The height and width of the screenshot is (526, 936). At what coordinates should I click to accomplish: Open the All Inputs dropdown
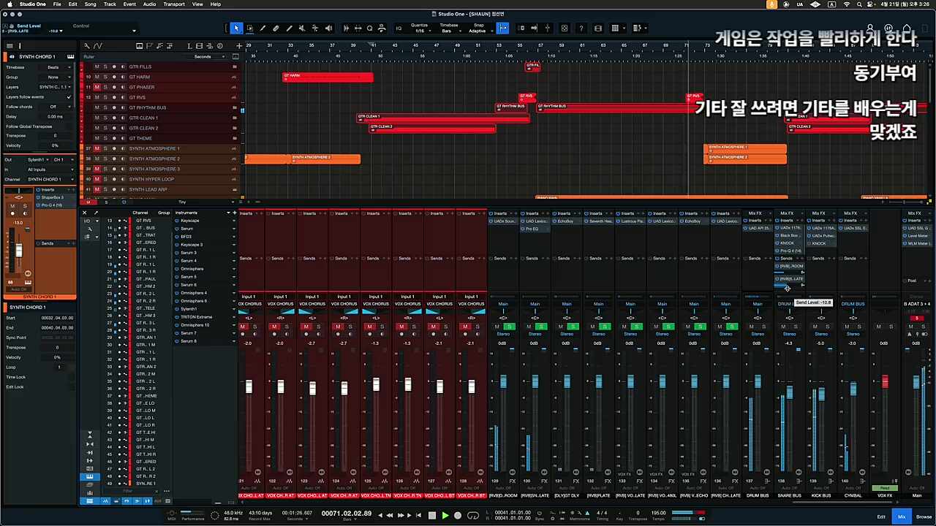(x=50, y=169)
